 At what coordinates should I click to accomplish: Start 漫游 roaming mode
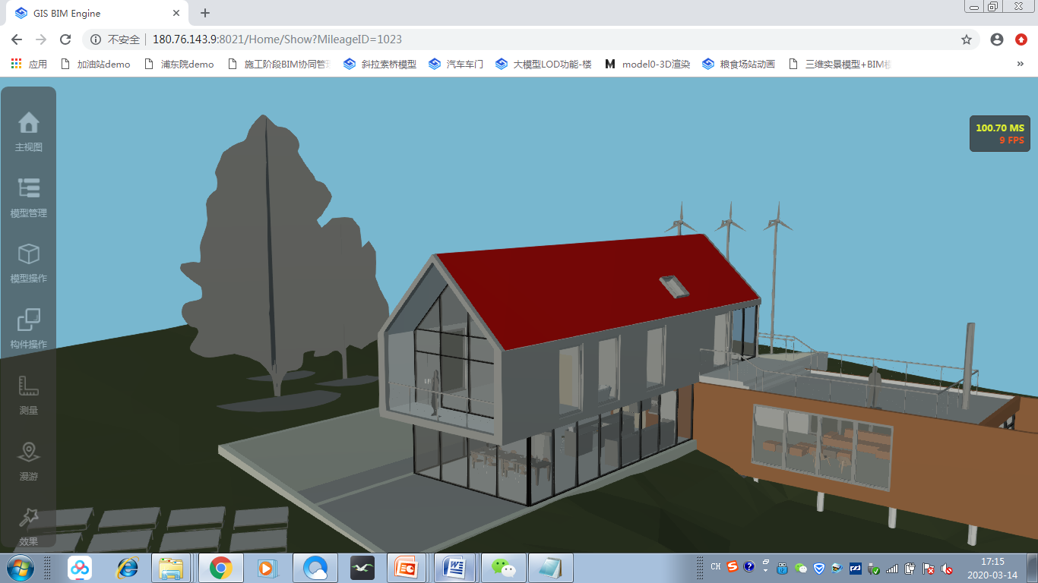pyautogui.click(x=28, y=459)
